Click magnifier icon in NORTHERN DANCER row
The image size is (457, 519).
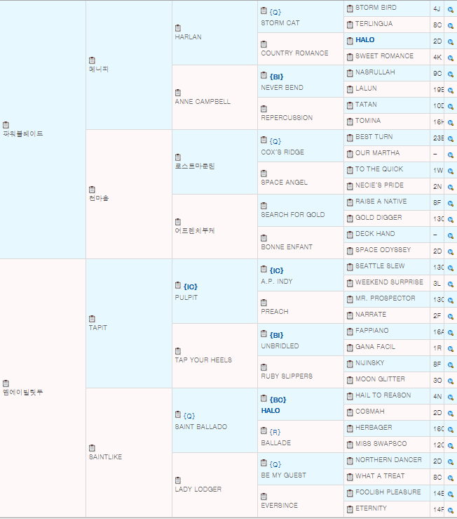pyautogui.click(x=450, y=461)
